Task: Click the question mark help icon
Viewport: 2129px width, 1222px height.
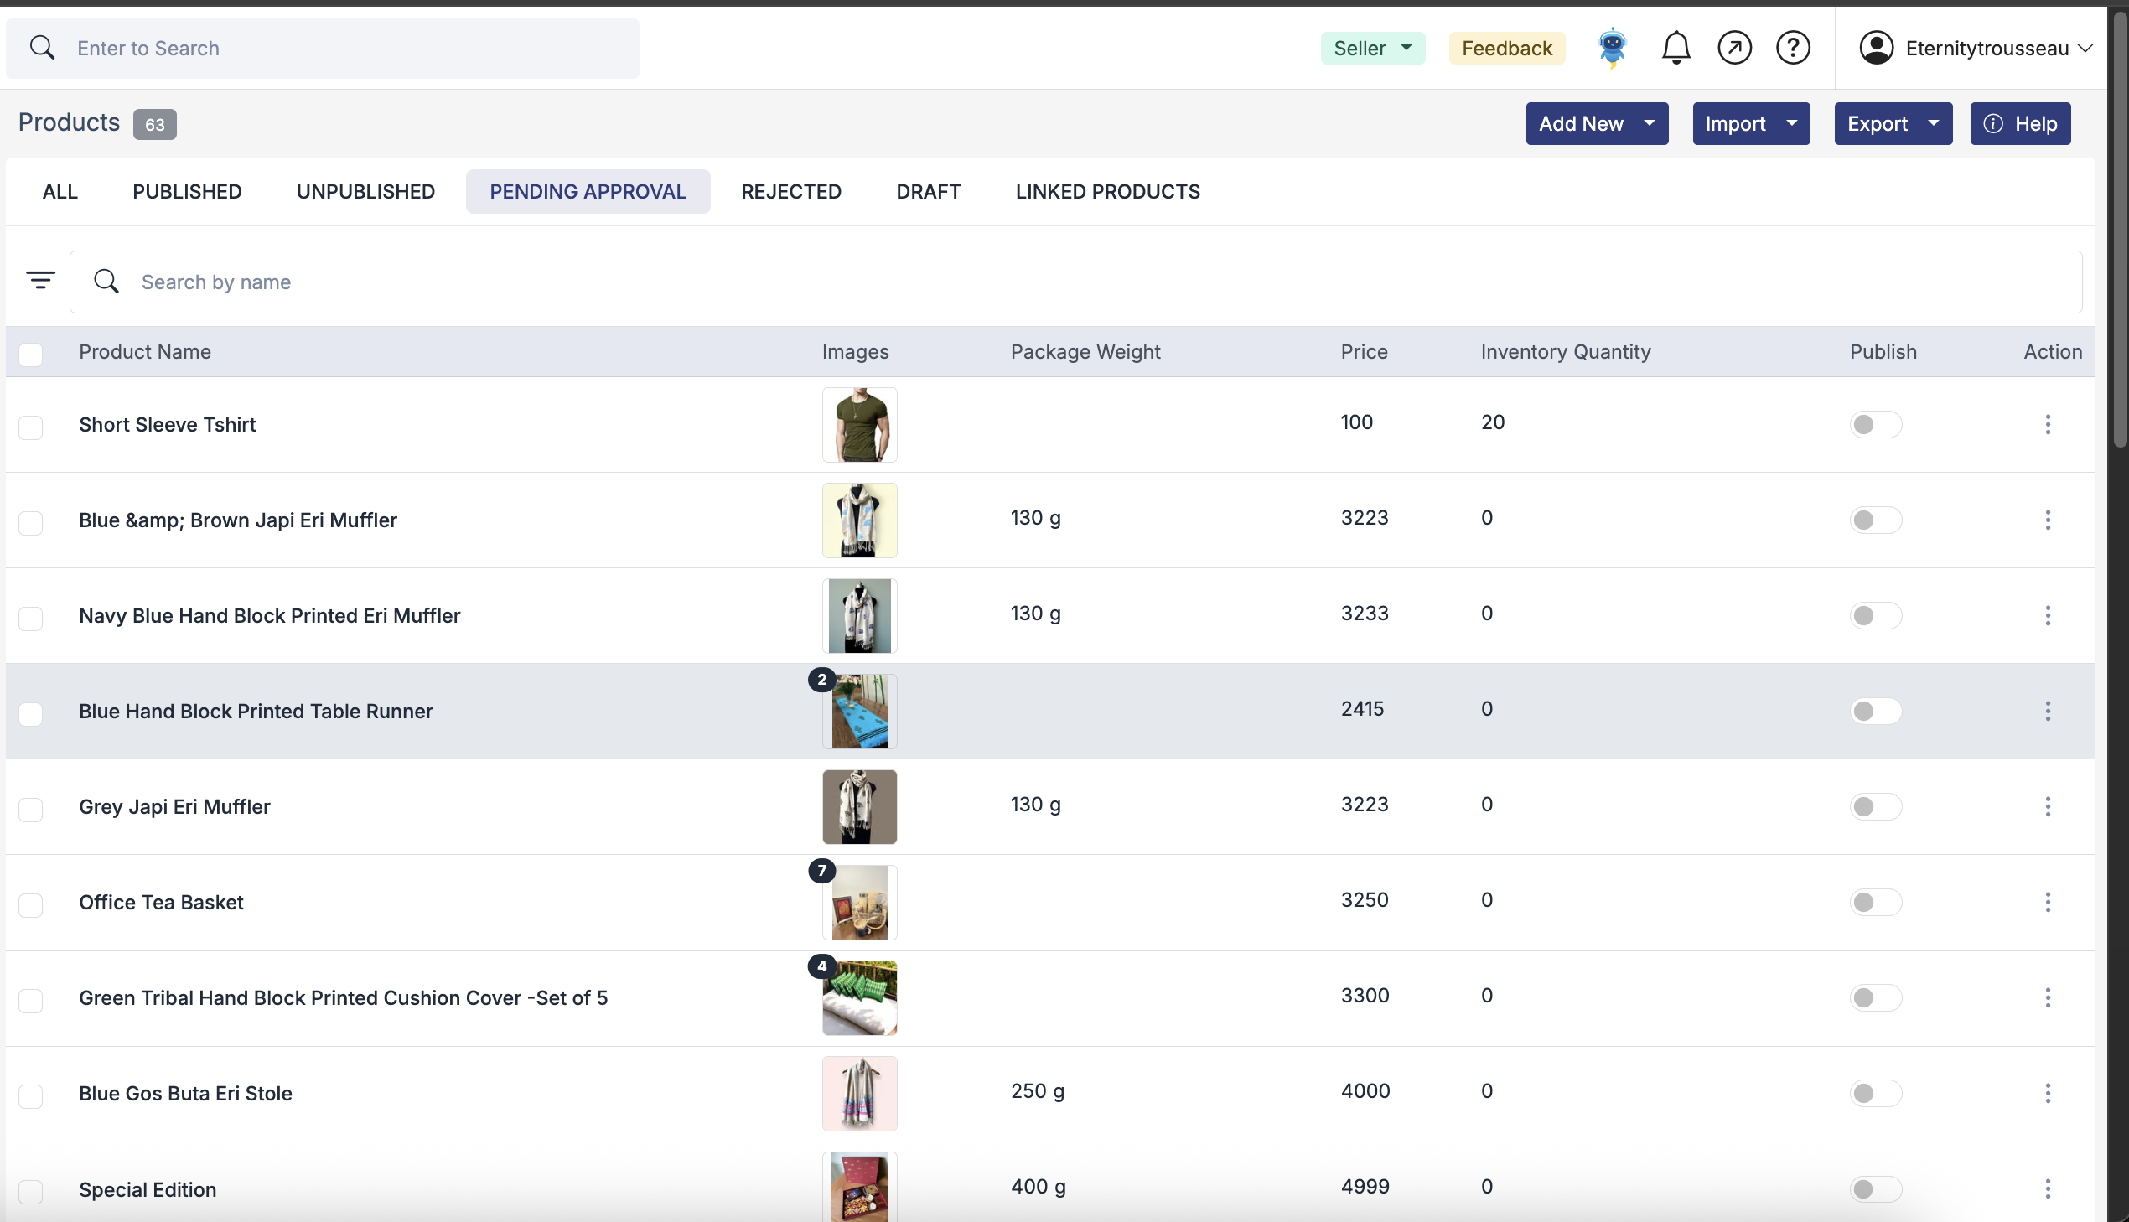Action: pyautogui.click(x=1793, y=48)
